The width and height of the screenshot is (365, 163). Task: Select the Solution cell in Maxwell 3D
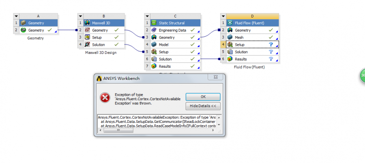click(x=104, y=45)
